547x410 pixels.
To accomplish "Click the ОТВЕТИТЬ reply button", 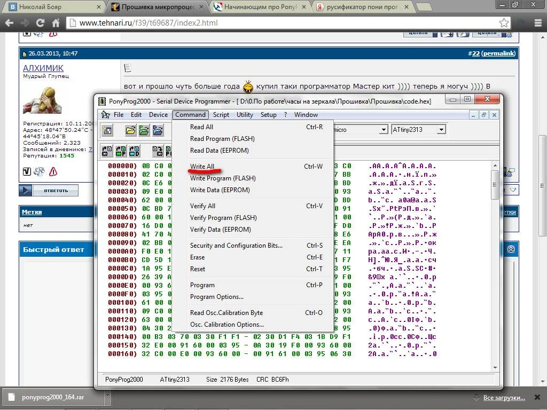I will 49,191.
